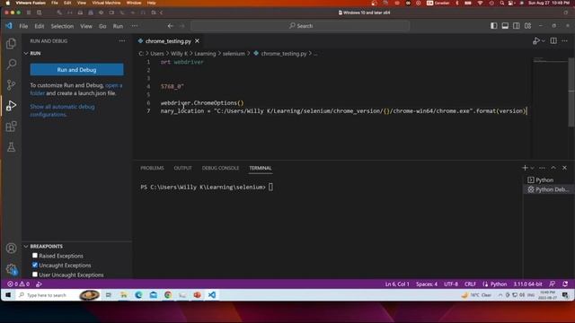The image size is (575, 323).
Task: Toggle the bottom panel layout icon
Action: point(505,26)
